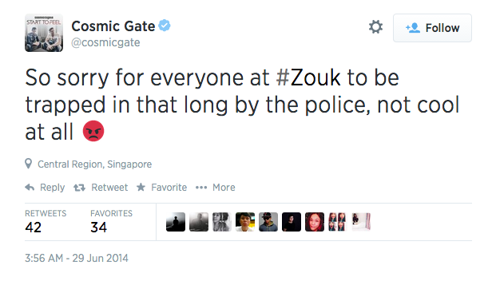Click the first silhouette avatar thumbnail
The height and width of the screenshot is (289, 500).
176,222
